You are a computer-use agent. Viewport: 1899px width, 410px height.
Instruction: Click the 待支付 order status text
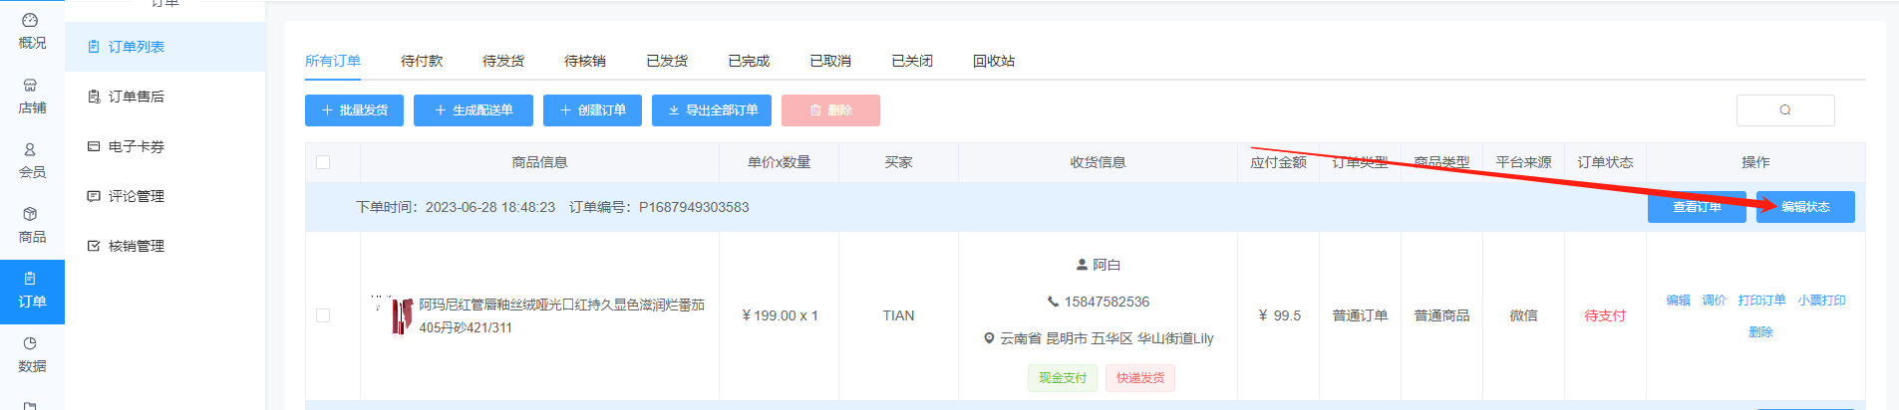coord(1605,315)
